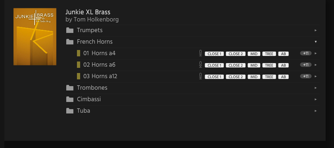Toggle CLOSE 1 mic on 01 Horns a4
The height and width of the screenshot is (148, 334).
point(214,54)
